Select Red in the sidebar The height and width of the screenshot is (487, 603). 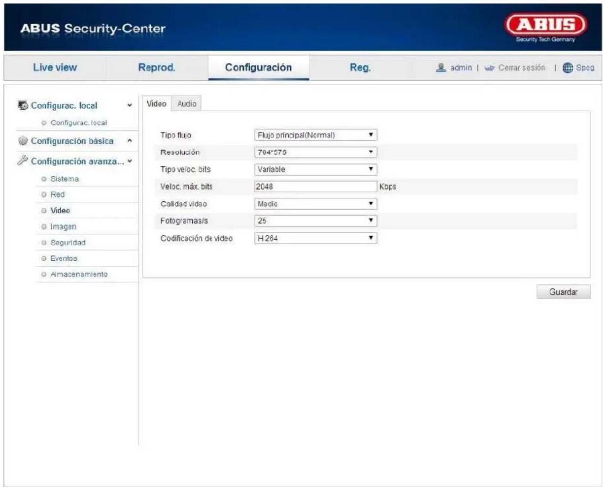click(58, 194)
